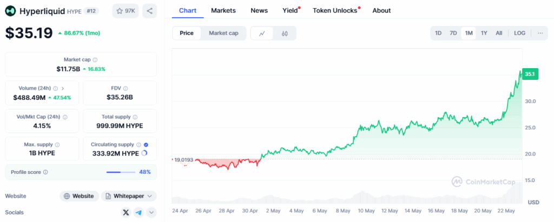Open the News tab
The height and width of the screenshot is (222, 554).
point(259,11)
